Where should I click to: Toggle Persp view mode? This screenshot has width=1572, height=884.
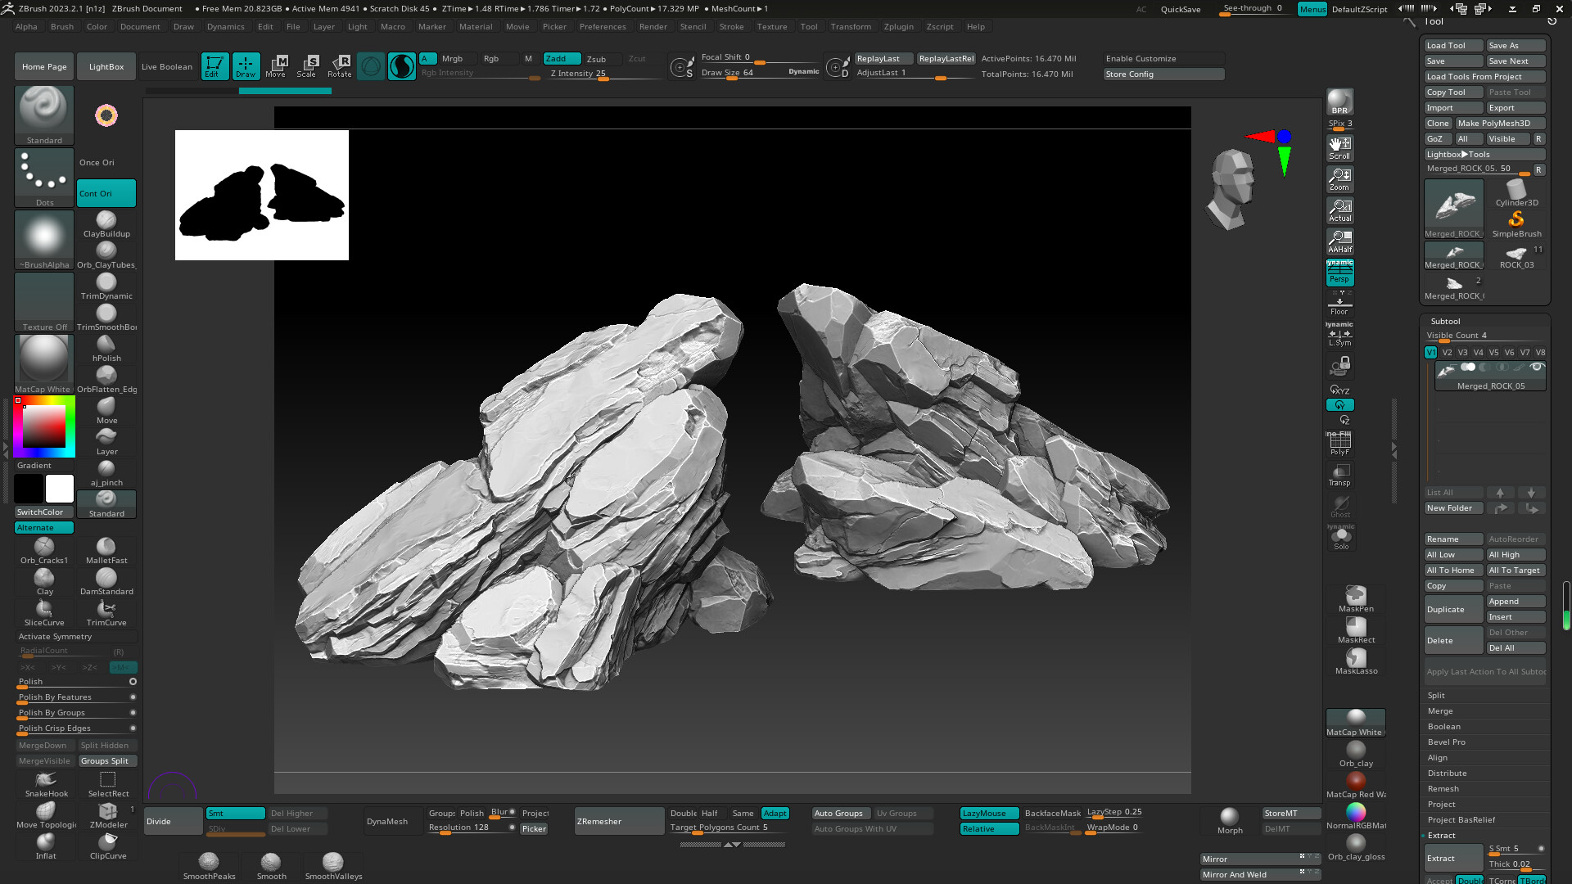pyautogui.click(x=1339, y=273)
